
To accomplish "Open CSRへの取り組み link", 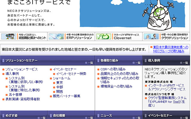I will click(113, 69).
